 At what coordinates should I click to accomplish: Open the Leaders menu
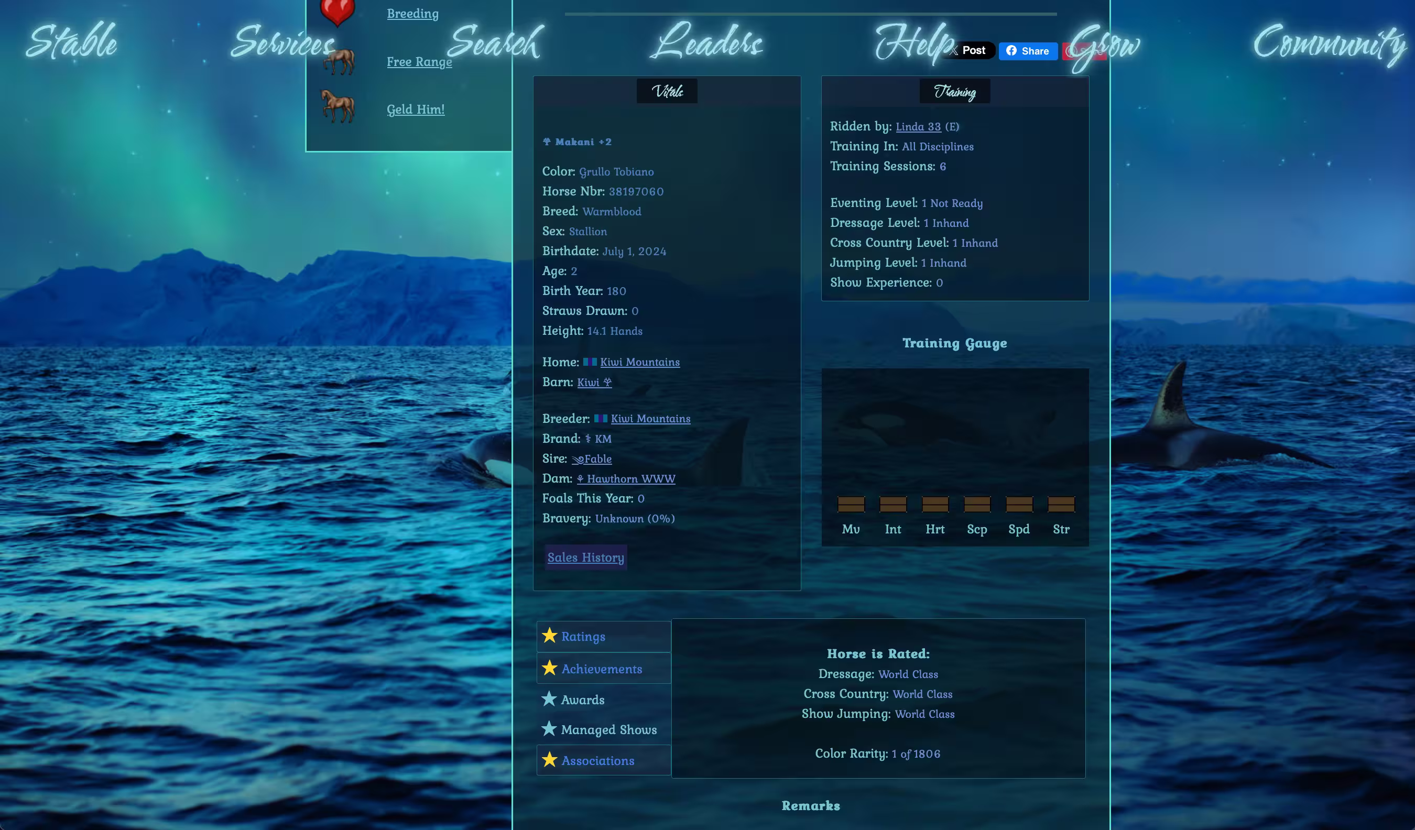(x=707, y=41)
